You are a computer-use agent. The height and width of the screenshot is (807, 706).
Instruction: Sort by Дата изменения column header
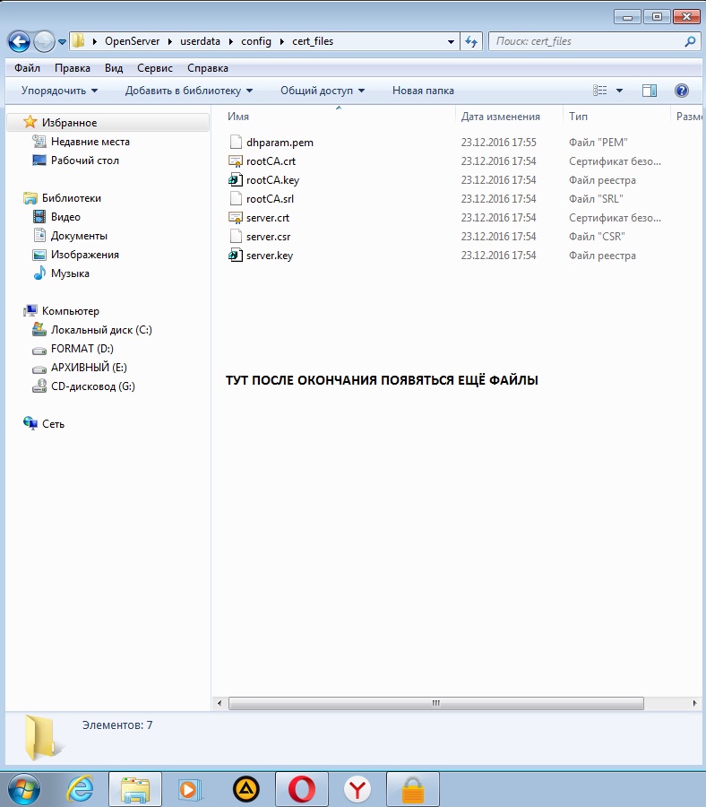point(500,117)
